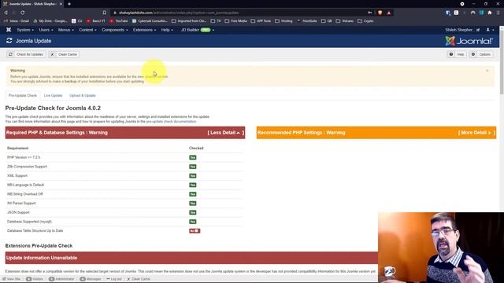
Task: Click the 'JSON Support' requirement text
Action: 18,212
